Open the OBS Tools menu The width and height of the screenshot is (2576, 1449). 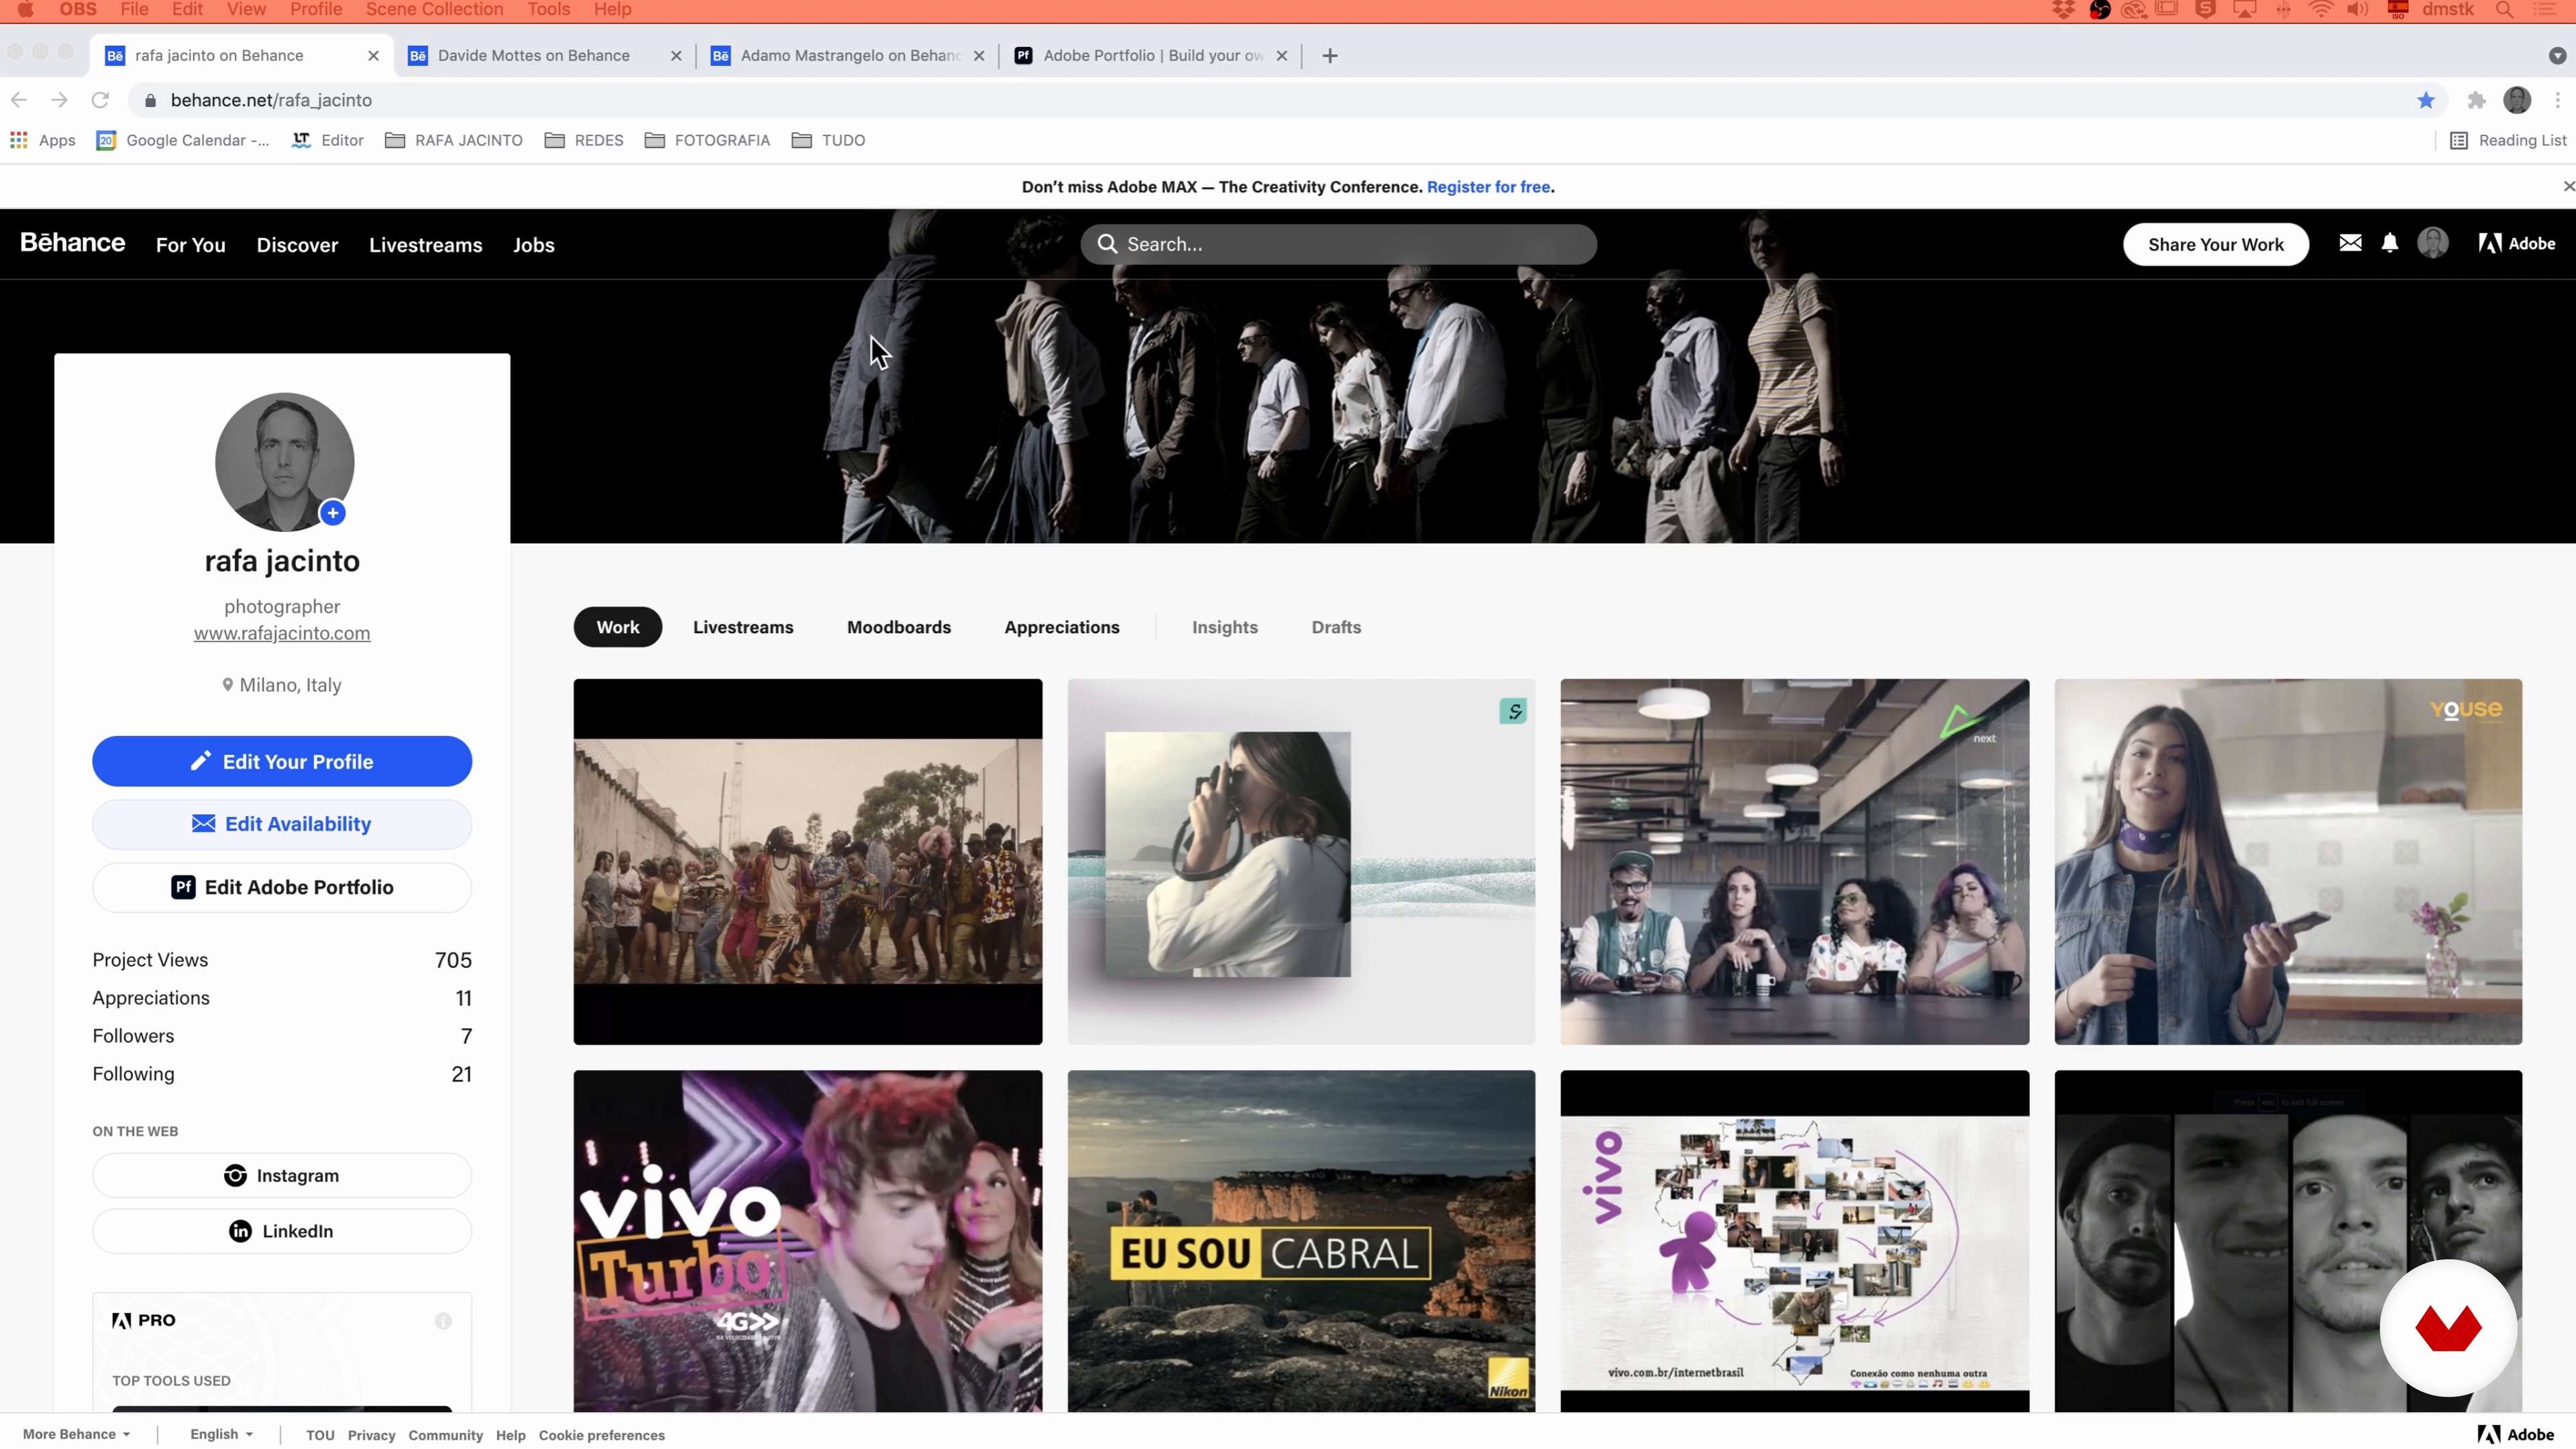click(548, 10)
